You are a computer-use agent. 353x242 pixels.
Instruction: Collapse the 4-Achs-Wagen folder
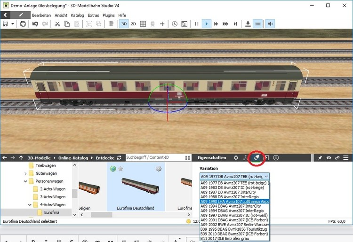[30, 205]
